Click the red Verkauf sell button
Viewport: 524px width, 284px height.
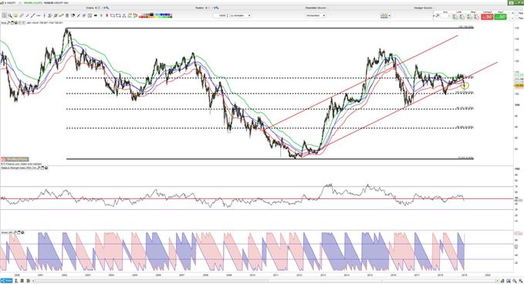click(487, 17)
